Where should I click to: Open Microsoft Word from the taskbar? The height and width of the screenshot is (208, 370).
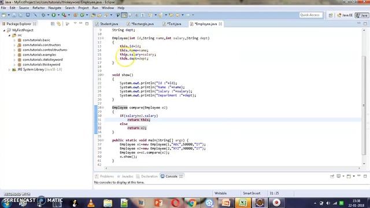(x=141, y=203)
